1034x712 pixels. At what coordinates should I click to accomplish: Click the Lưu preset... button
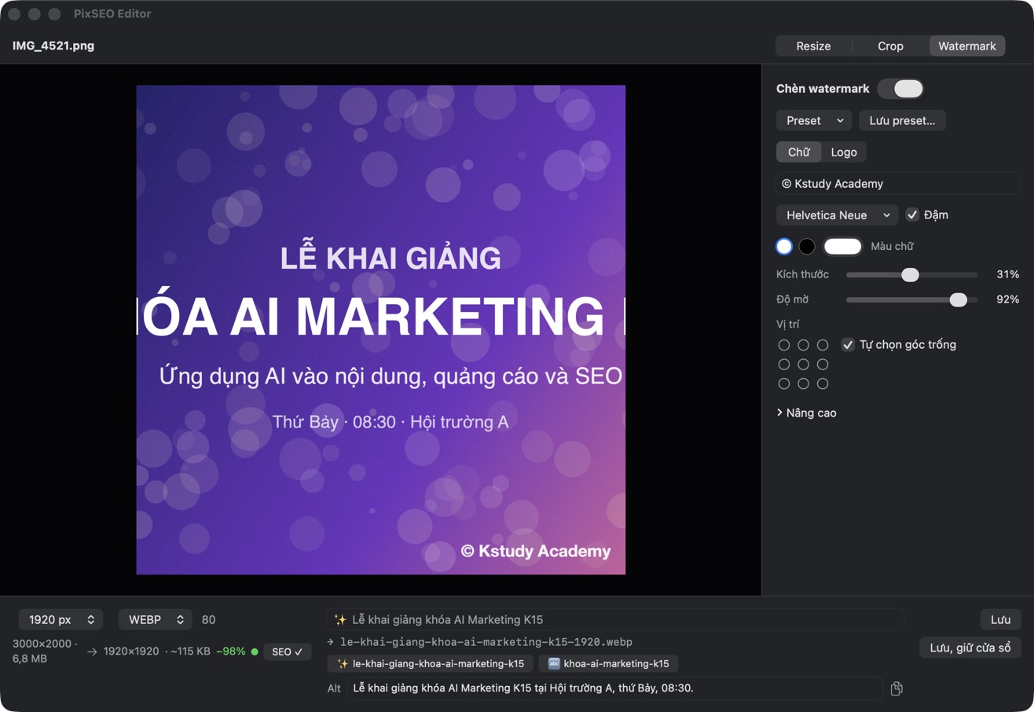(x=902, y=120)
